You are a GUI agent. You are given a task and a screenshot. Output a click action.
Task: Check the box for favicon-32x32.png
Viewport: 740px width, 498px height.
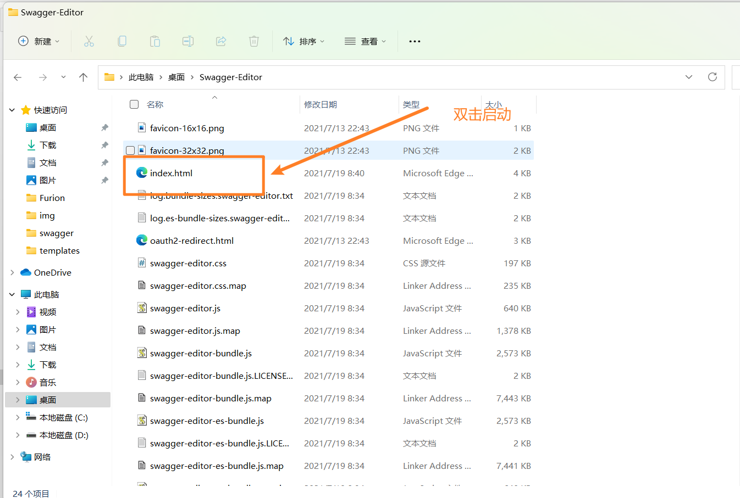click(130, 150)
